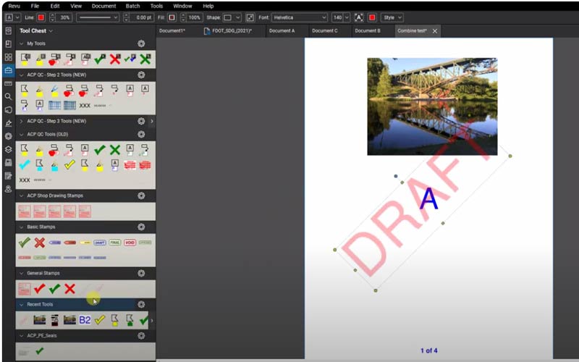Viewport: 579px width, 362px height.
Task: Select green checkmark in General Stamps
Action: [x=55, y=288]
